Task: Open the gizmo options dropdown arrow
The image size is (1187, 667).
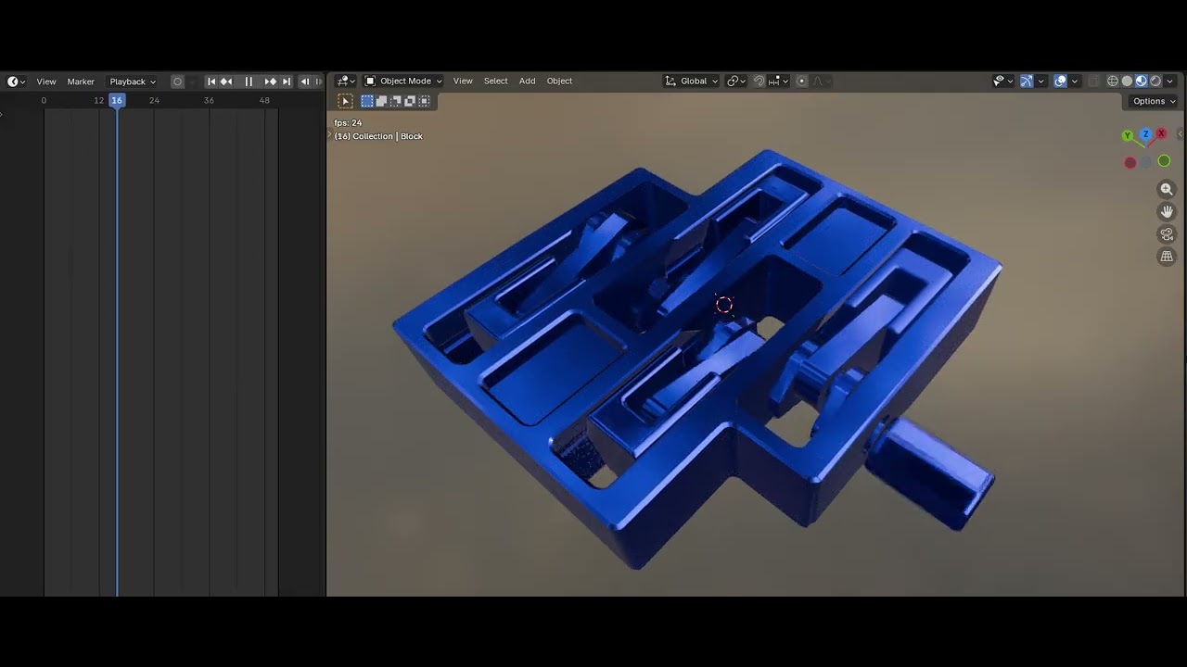Action: 1040,81
